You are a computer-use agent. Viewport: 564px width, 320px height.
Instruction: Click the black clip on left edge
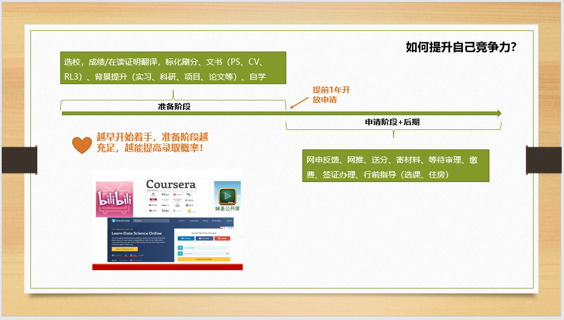pyautogui.click(x=18, y=159)
